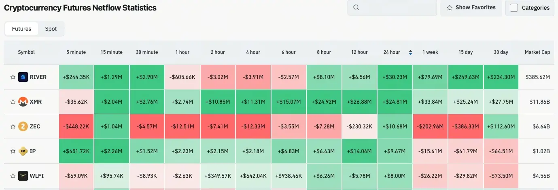The image size is (558, 190).
Task: Select the +$938.46K cell
Action: (289, 176)
